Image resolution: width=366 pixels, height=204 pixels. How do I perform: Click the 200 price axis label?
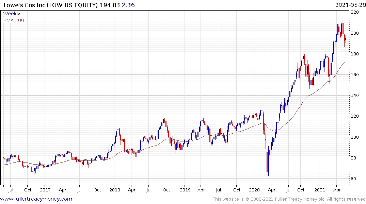coord(355,33)
